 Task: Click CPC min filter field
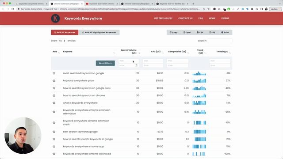coord(153,61)
